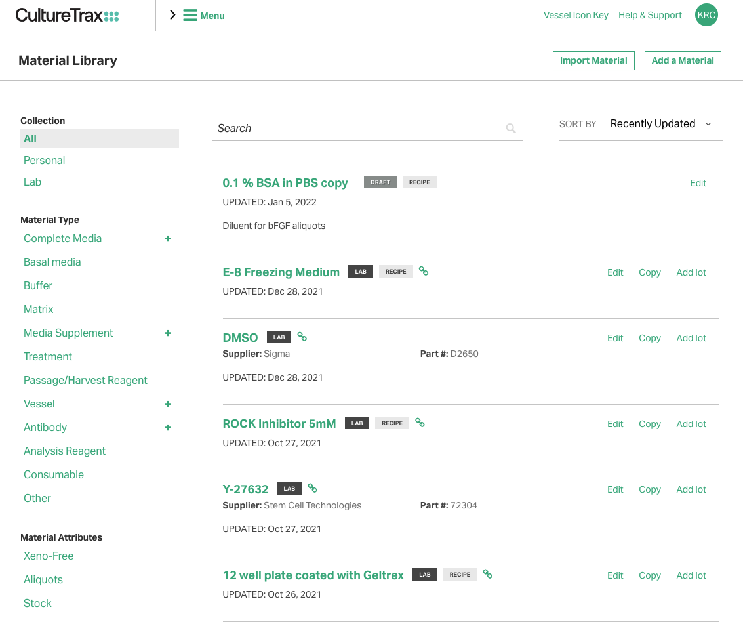Expand the Vessel material type
The height and width of the screenshot is (622, 743).
click(168, 404)
